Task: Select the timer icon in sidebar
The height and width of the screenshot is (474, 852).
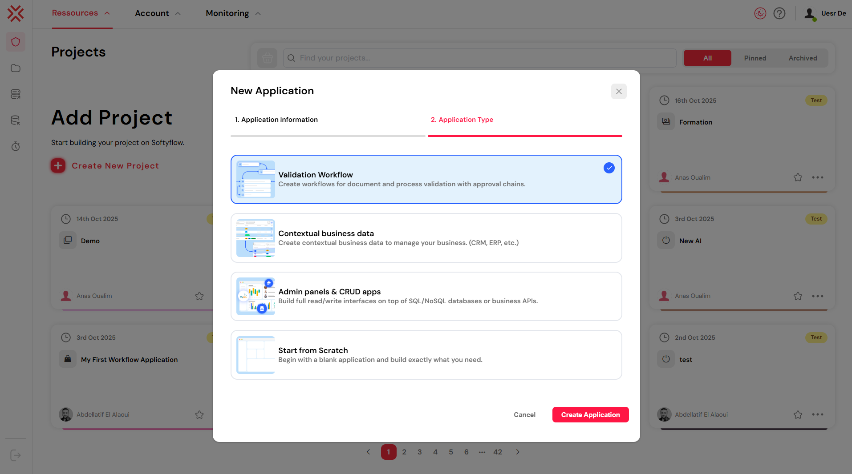Action: pos(16,146)
